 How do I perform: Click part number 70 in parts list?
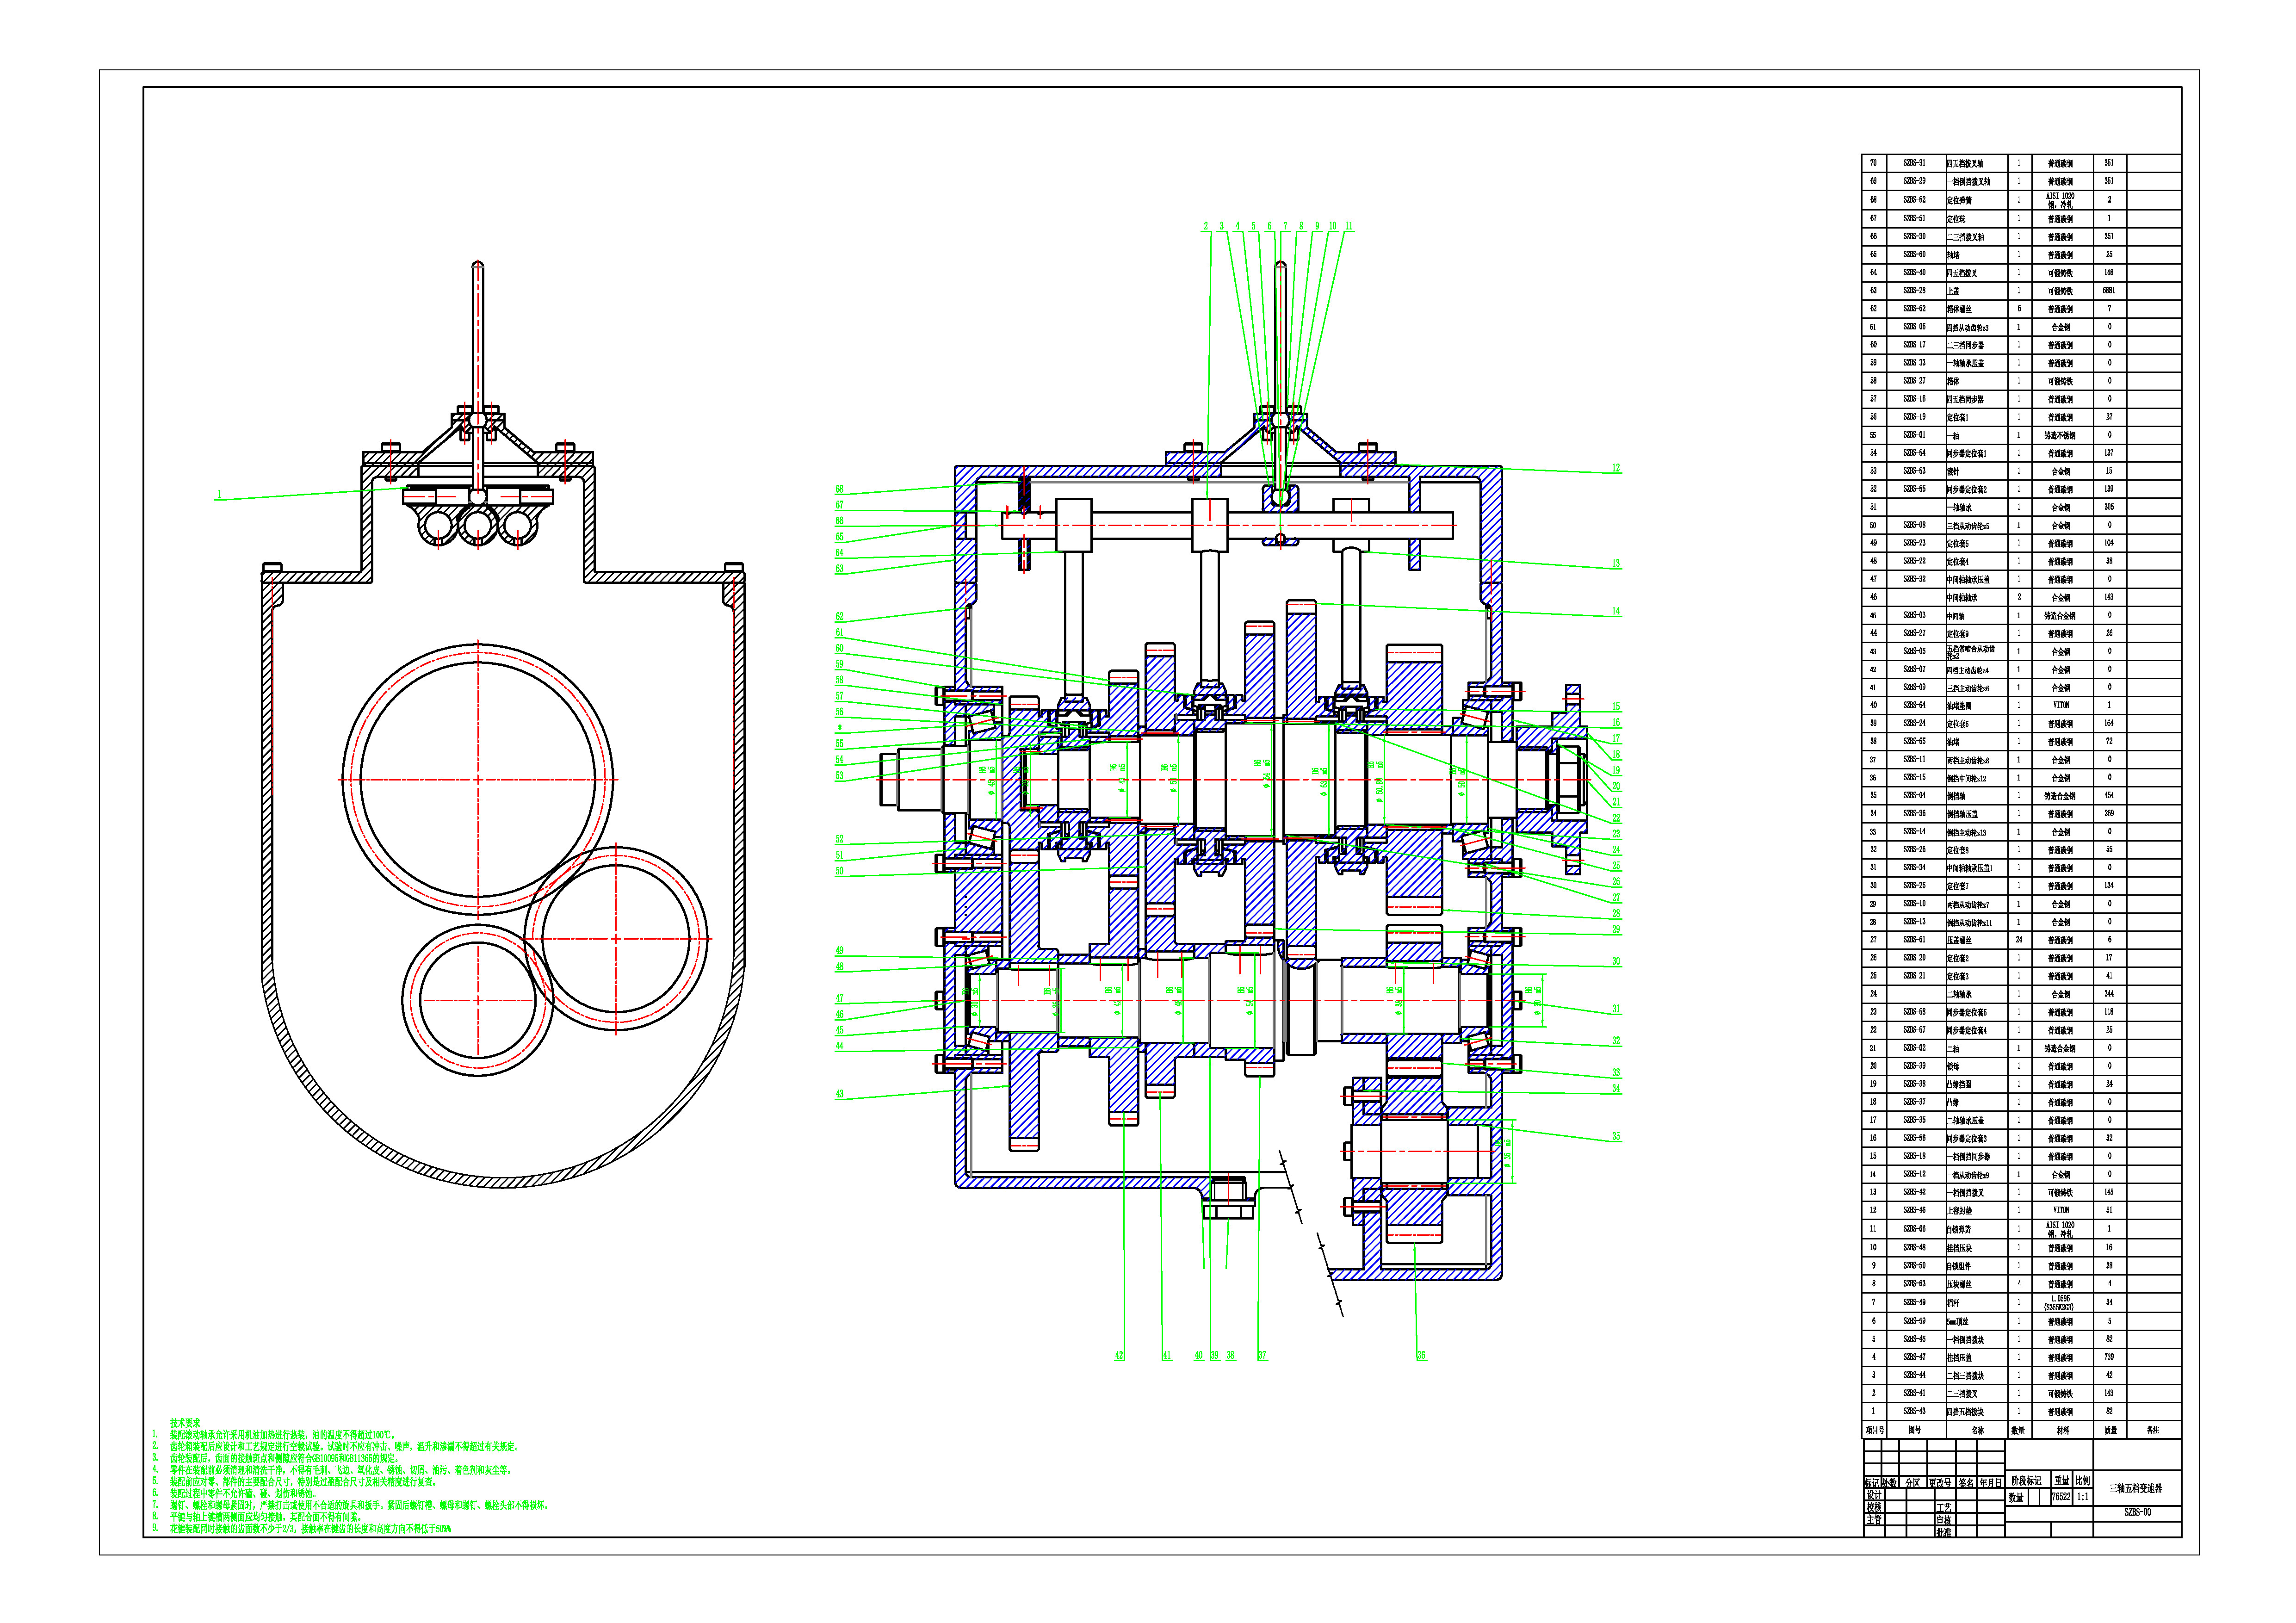1873,163
